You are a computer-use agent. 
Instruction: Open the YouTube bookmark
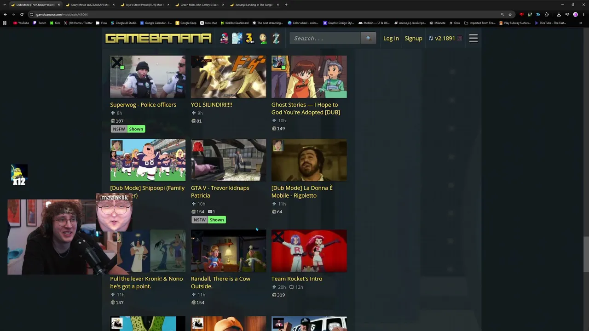tap(21, 23)
